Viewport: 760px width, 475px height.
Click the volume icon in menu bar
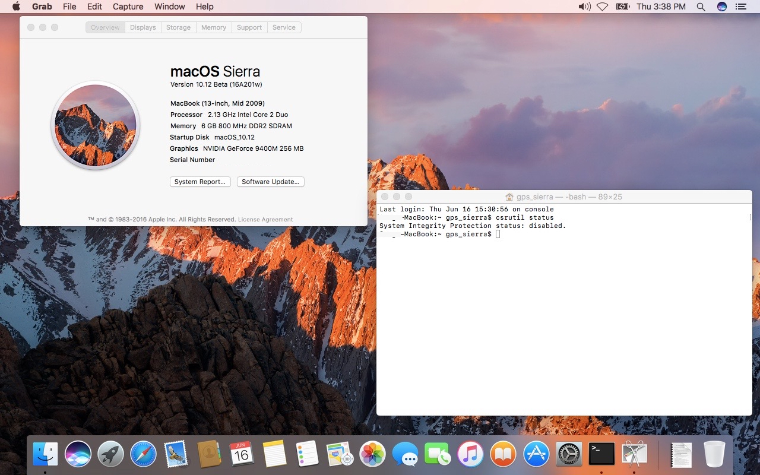click(x=584, y=7)
